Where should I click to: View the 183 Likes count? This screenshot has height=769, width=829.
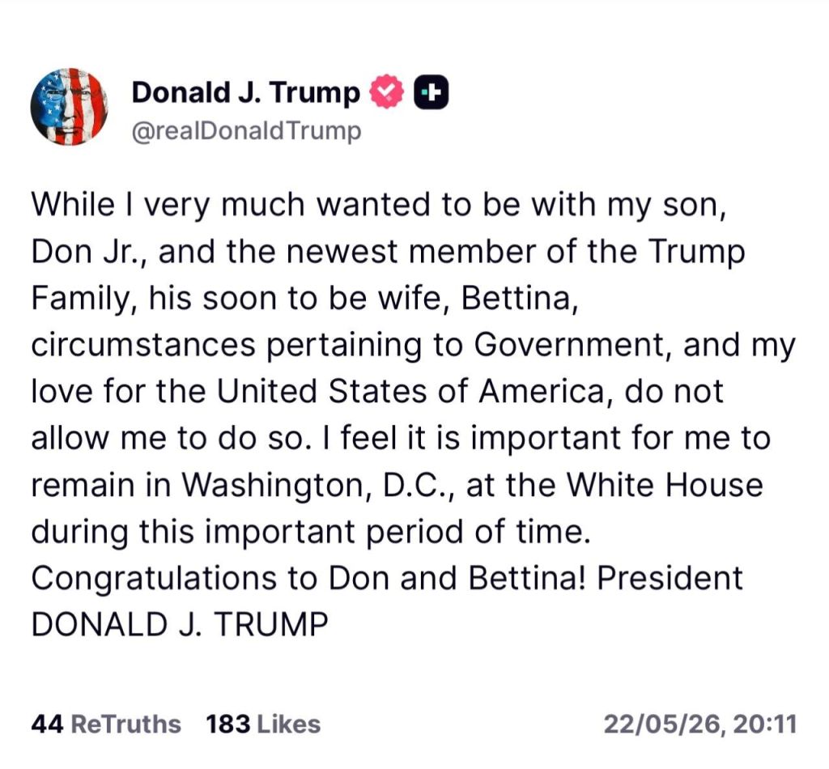(x=263, y=724)
